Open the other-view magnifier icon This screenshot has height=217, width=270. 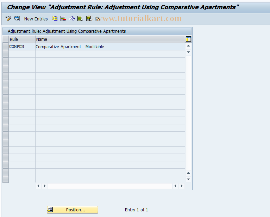click(17, 18)
